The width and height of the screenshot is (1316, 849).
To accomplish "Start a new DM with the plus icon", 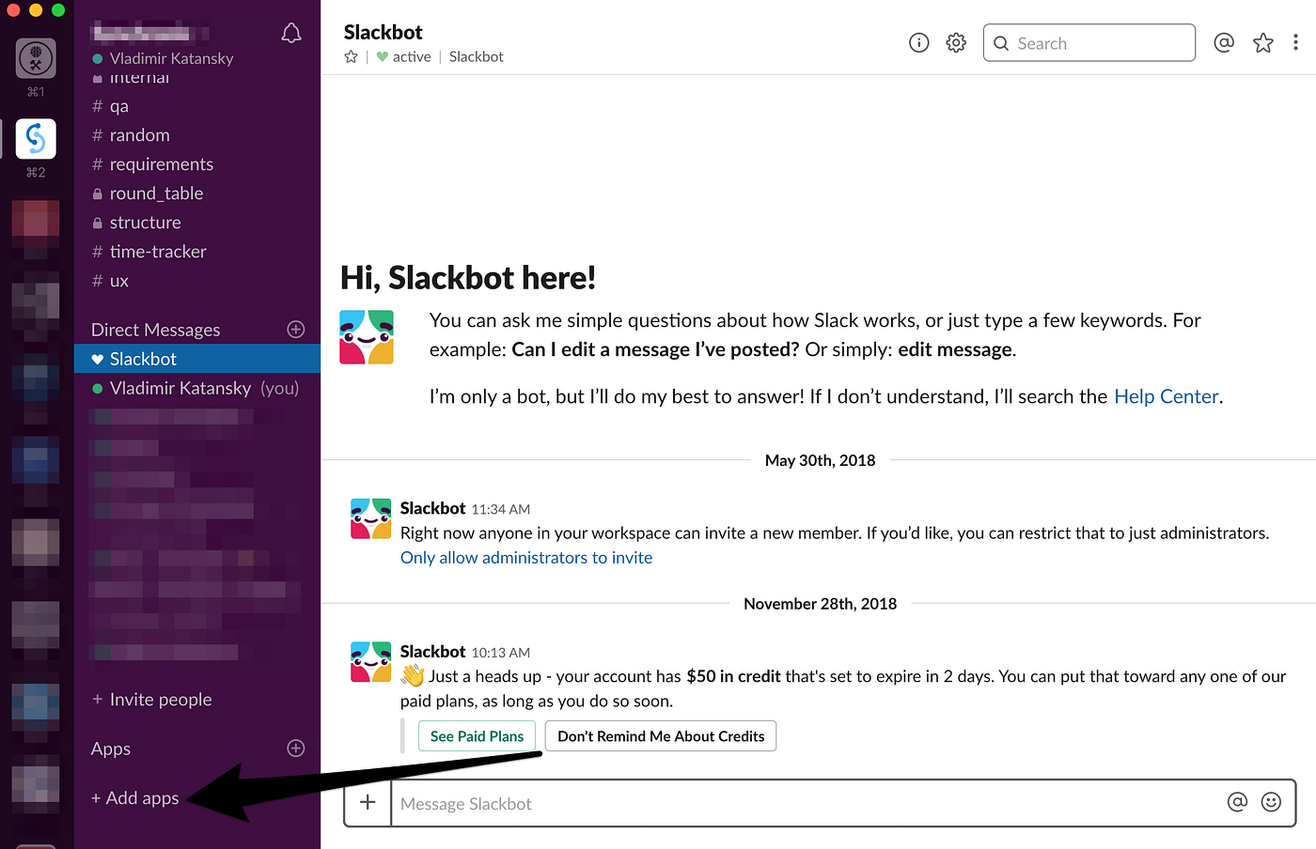I will coord(295,329).
